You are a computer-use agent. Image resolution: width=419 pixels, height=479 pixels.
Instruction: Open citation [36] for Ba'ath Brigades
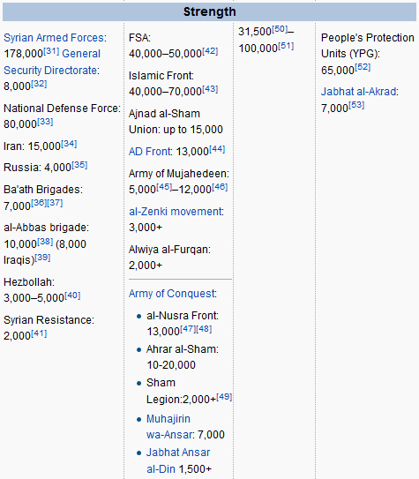tap(39, 203)
